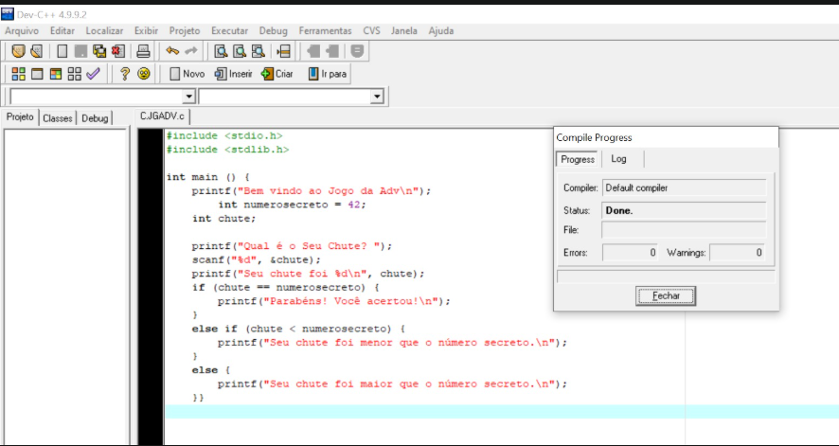This screenshot has height=446, width=839.
Task: Expand the second combo box under the toolbars
Action: tap(377, 97)
